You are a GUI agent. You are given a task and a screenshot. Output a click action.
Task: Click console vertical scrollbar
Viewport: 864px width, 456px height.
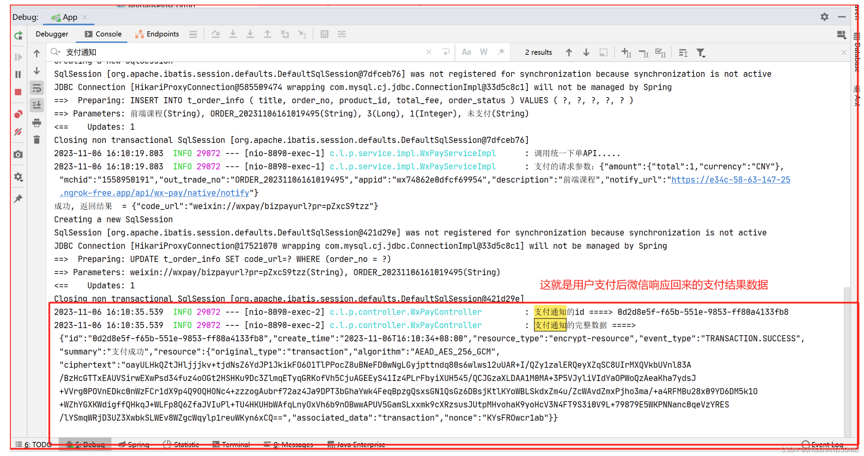[x=847, y=362]
